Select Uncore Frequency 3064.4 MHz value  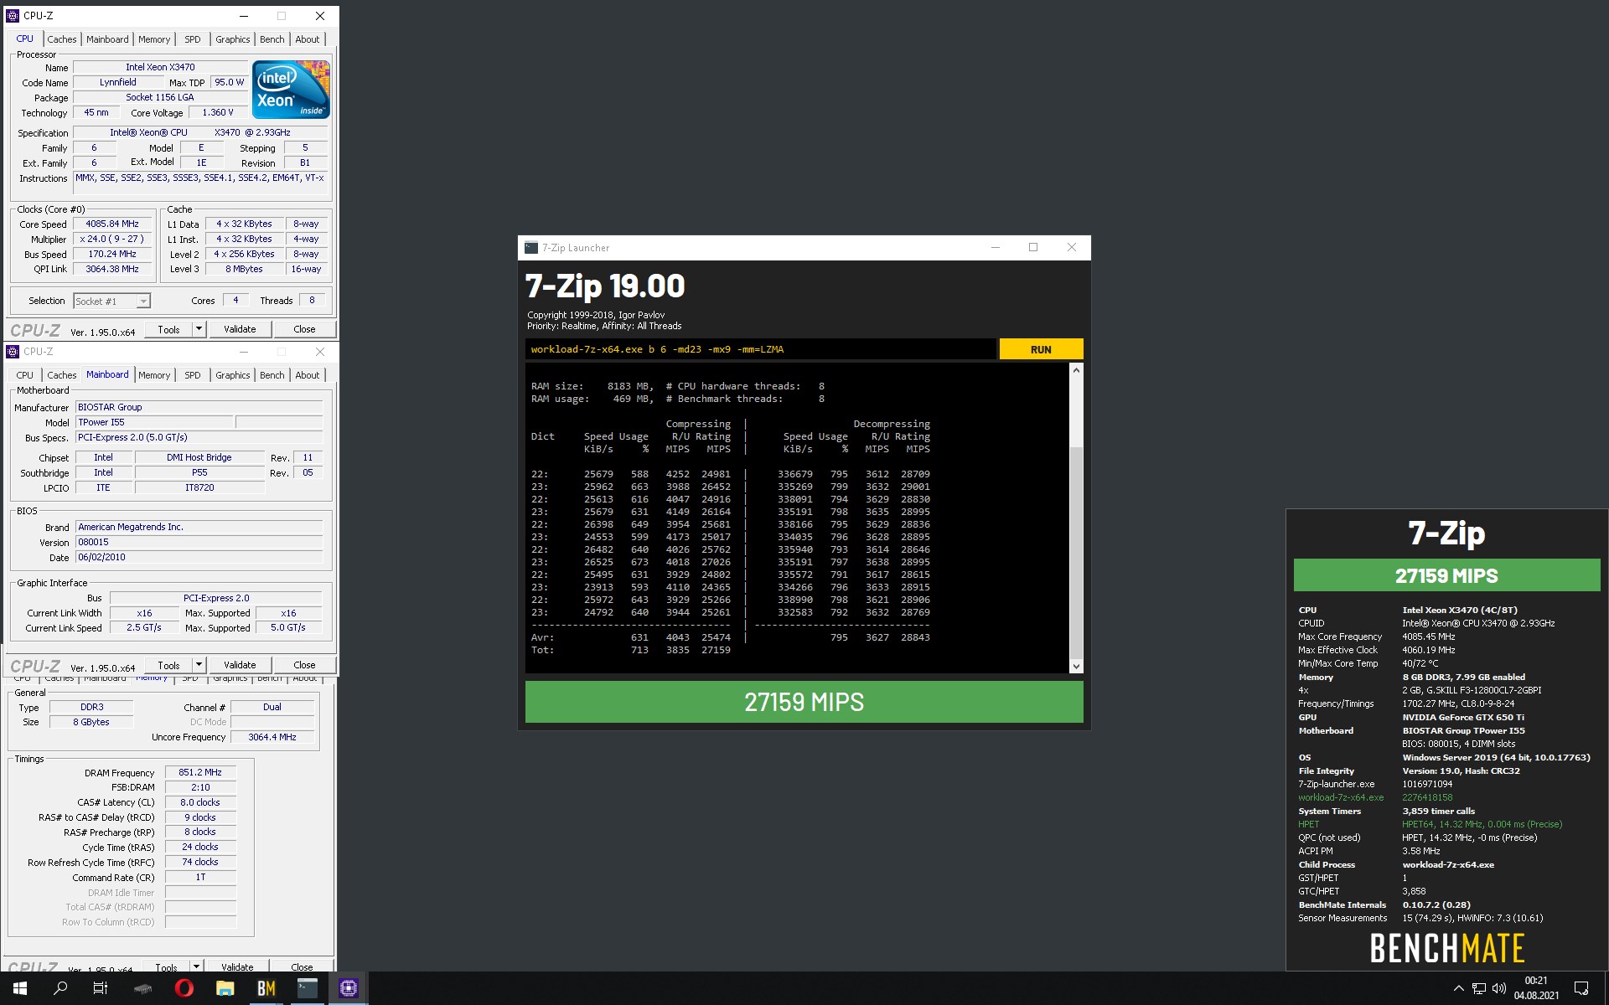coord(272,737)
